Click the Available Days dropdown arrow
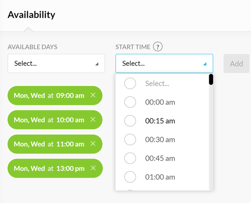Image resolution: width=251 pixels, height=203 pixels. [97, 64]
